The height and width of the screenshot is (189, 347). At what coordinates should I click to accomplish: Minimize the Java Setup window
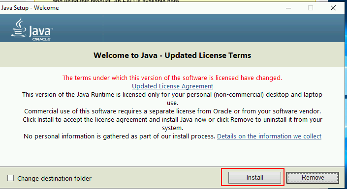pos(288,8)
